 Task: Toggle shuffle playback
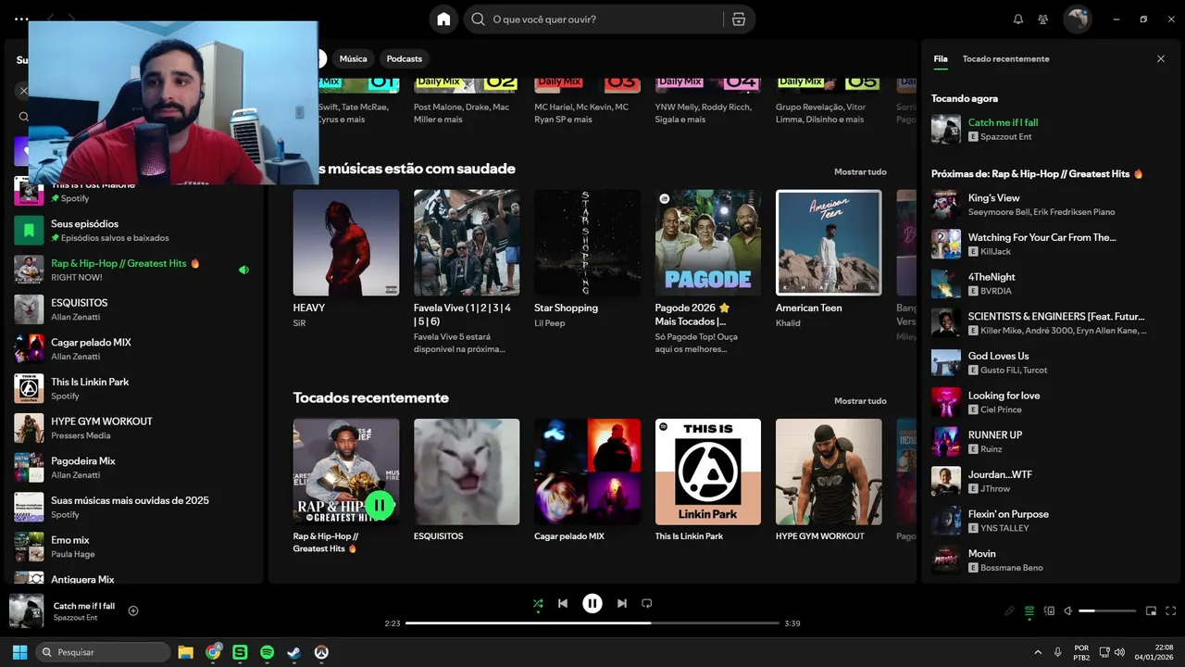538,603
